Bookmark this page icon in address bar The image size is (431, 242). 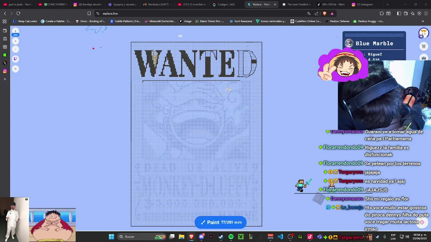(89, 13)
